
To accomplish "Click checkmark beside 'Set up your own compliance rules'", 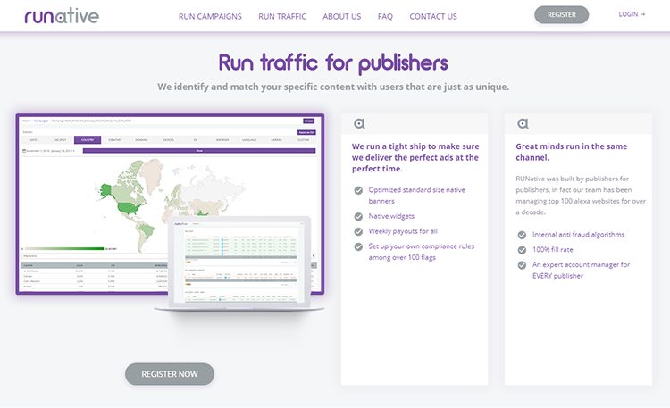I will [x=358, y=246].
